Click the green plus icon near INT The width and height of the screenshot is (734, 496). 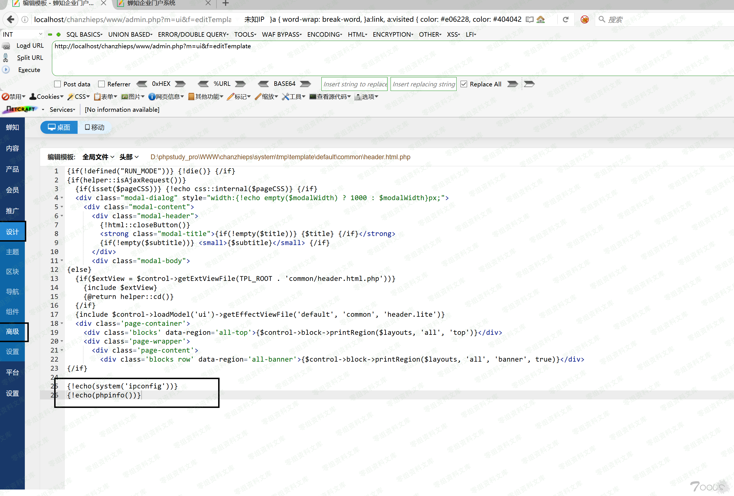click(x=58, y=34)
